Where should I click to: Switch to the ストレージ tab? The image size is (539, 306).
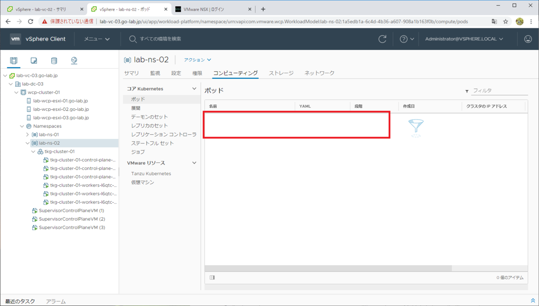point(281,73)
